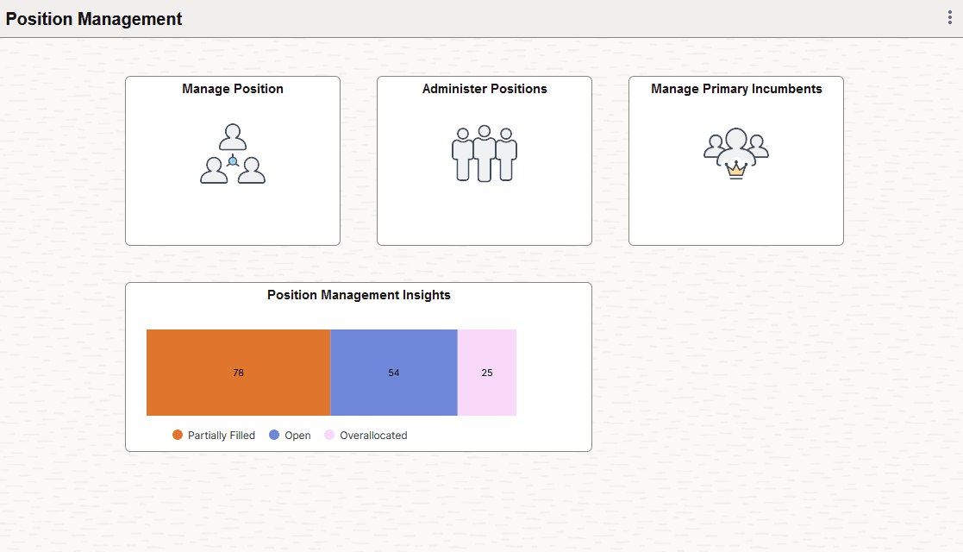Toggle the Overallocated legend entry
The image size is (963, 552).
pos(366,435)
